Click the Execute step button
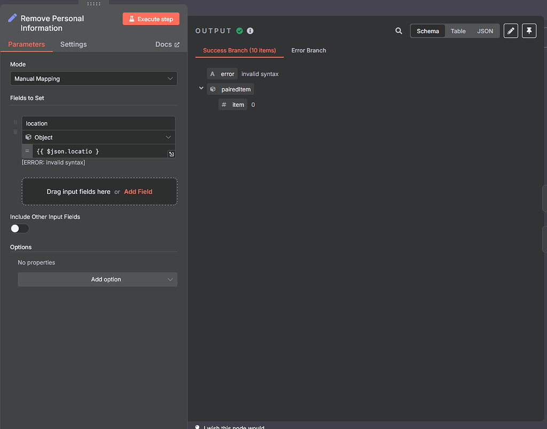Viewport: 547px width, 429px height. point(151,19)
